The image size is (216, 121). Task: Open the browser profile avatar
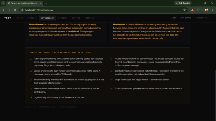207,10
